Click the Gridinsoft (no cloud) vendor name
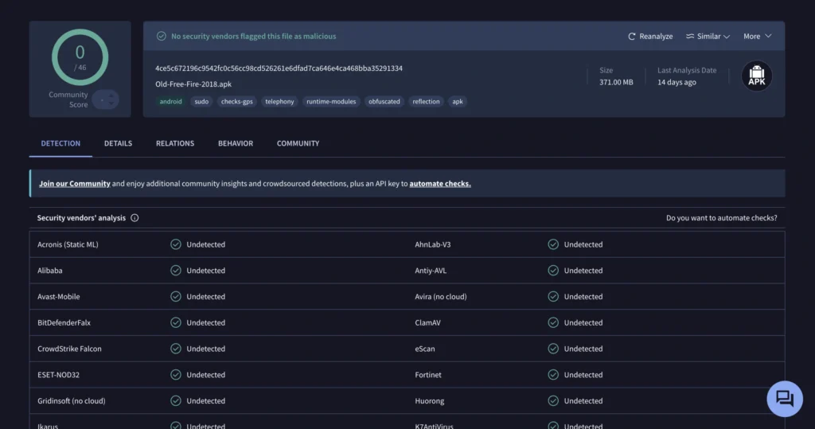 (71, 400)
